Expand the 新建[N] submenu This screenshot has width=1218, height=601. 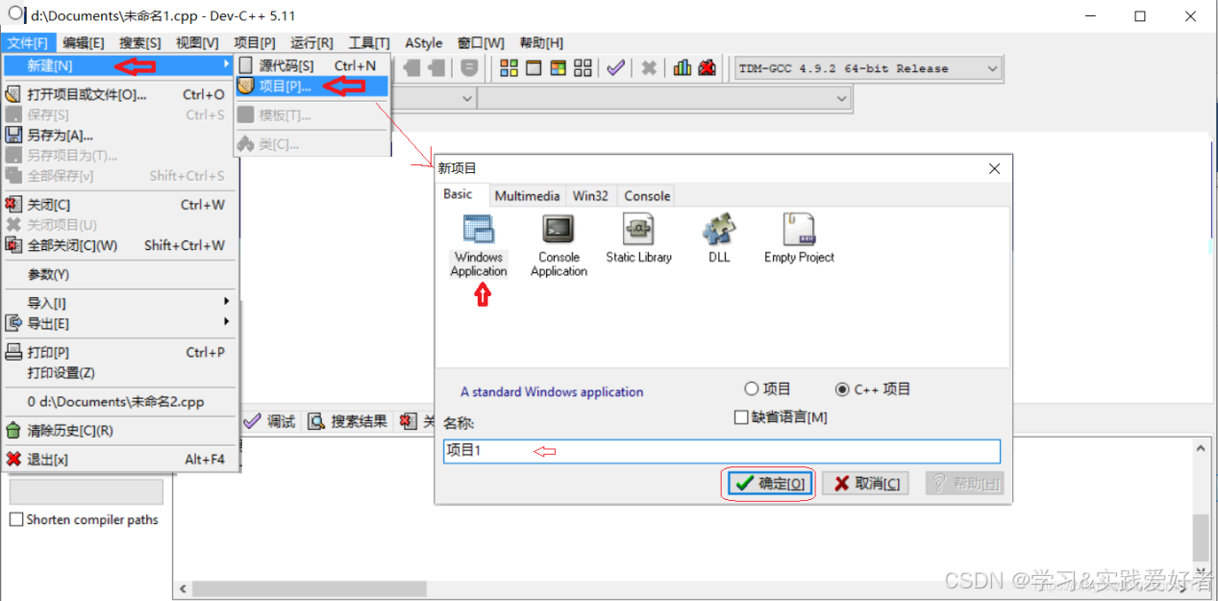120,65
